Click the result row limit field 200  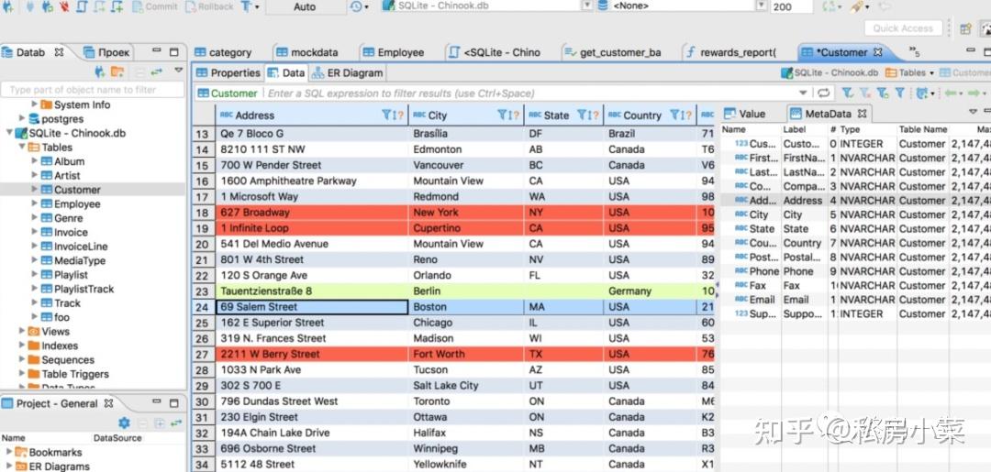pos(791,6)
